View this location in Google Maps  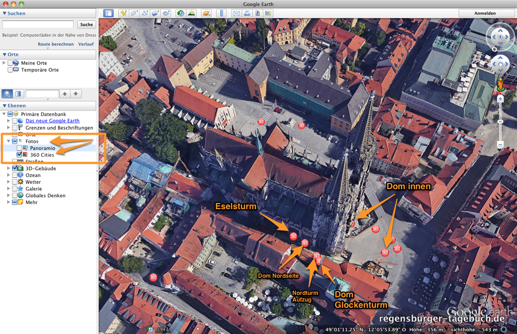pyautogui.click(x=268, y=13)
